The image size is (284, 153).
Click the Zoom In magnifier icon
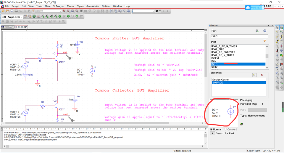pyautogui.click(x=64, y=11)
